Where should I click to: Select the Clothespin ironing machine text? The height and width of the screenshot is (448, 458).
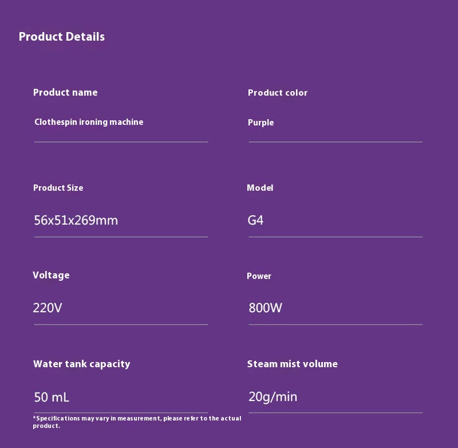(89, 122)
